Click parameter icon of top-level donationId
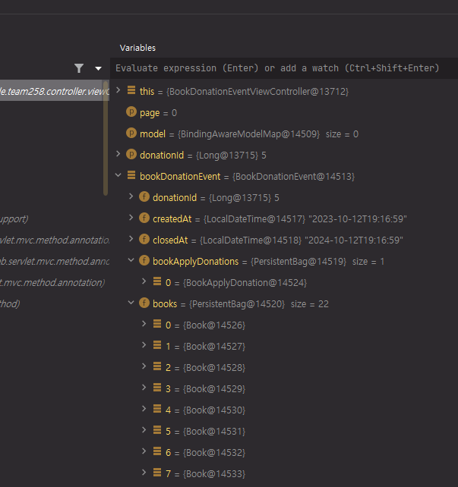Image resolution: width=458 pixels, height=487 pixels. (131, 154)
